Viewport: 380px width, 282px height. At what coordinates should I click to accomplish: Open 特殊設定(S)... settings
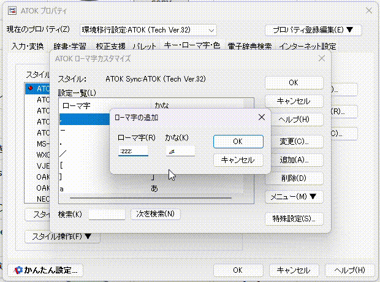[294, 219]
